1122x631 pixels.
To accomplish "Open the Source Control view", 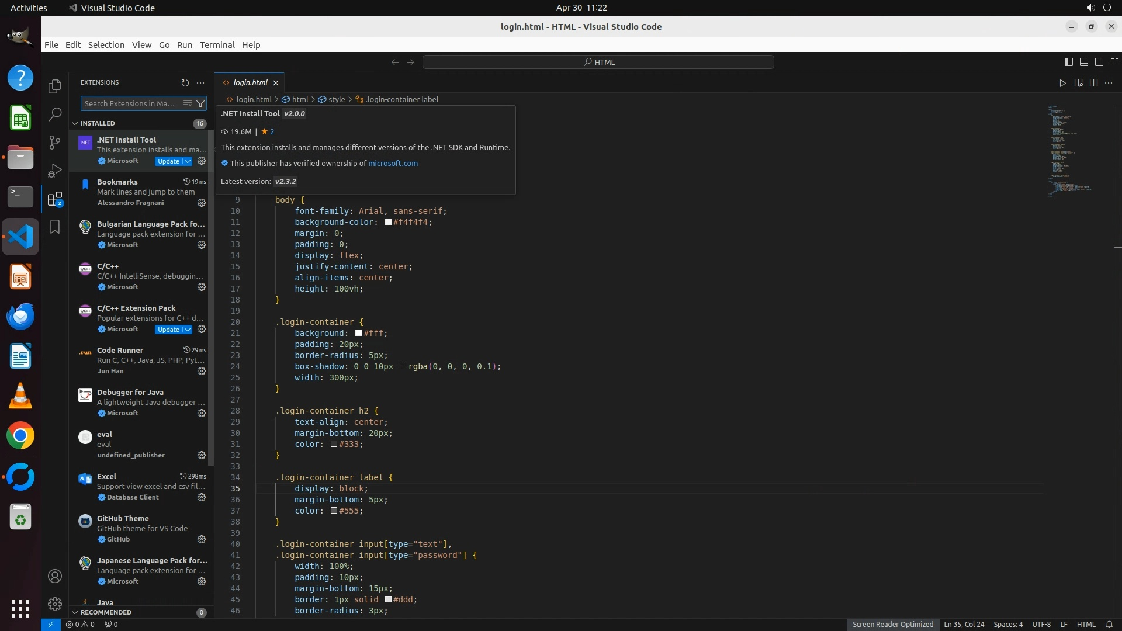I will click(55, 142).
